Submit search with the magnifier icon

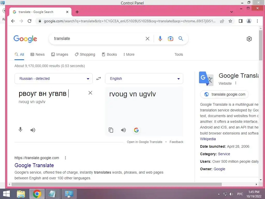click(181, 38)
